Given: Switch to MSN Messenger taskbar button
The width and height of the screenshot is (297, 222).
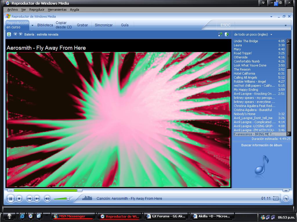Looking at the screenshot, I should 73,216.
